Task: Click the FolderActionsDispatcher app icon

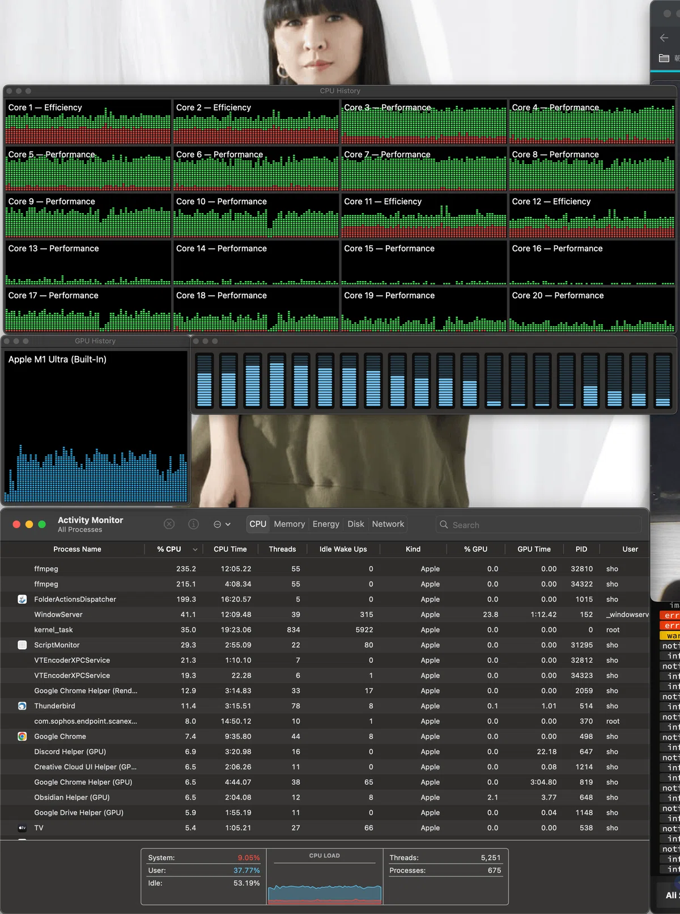Action: [x=22, y=599]
